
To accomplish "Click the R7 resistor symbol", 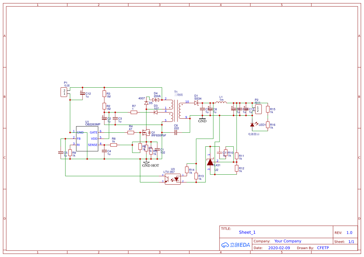I will coord(134,112).
